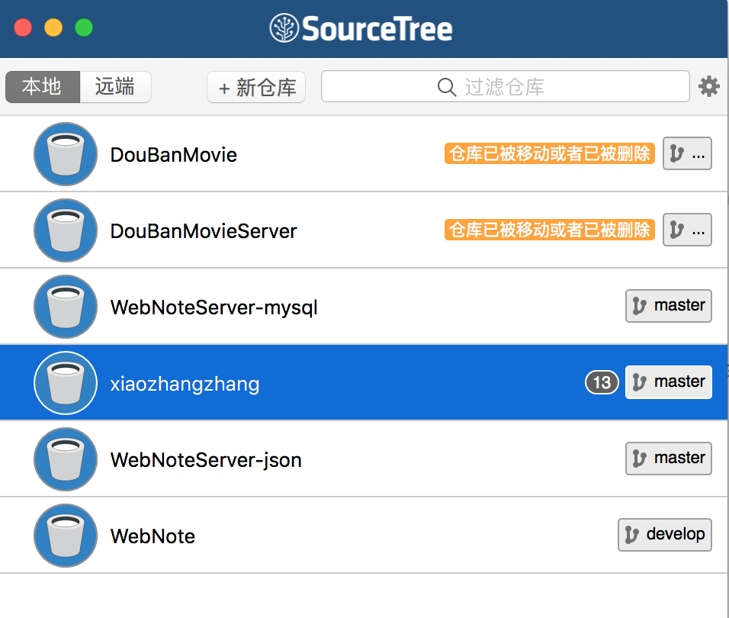This screenshot has width=729, height=618.
Task: Click the DouBanMovie repository bucket icon
Action: pos(66,154)
